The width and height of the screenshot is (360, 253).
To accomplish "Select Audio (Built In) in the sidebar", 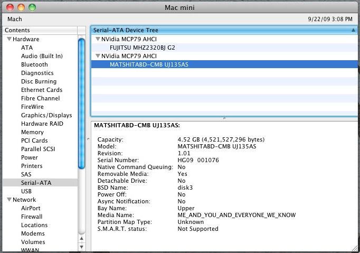I will 42,56.
